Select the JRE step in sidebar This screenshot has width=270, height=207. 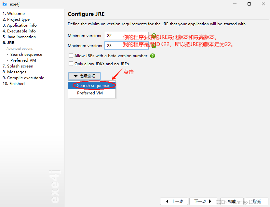8,43
